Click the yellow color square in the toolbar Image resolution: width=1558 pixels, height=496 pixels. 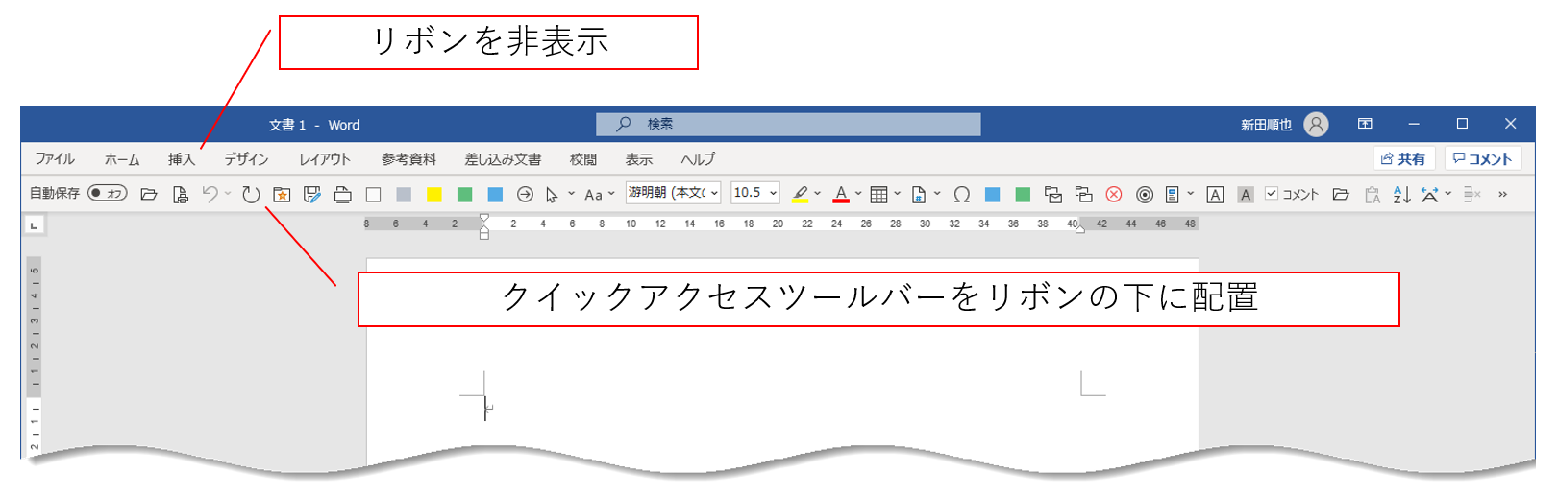(434, 195)
